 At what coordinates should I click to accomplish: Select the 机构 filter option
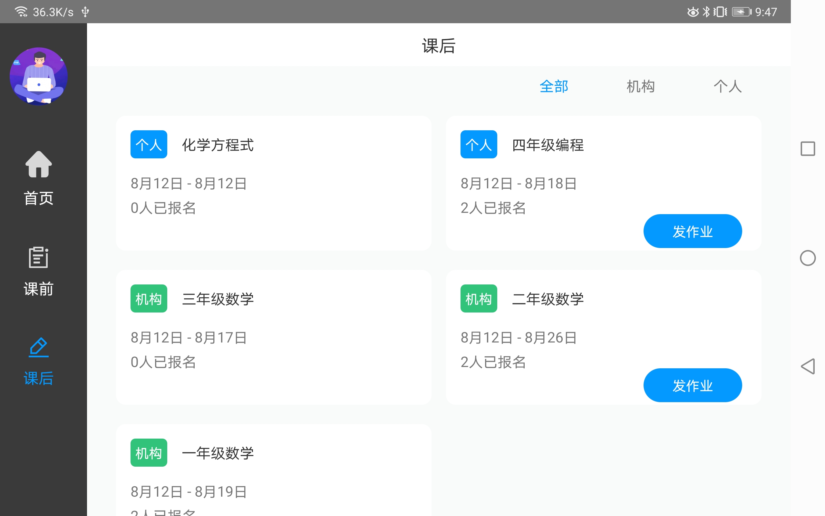click(641, 86)
